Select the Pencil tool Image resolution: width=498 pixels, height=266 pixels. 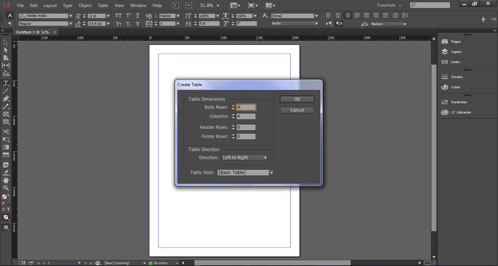pos(6,107)
